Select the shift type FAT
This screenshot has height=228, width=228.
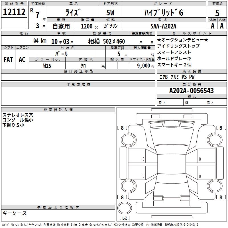8,60
